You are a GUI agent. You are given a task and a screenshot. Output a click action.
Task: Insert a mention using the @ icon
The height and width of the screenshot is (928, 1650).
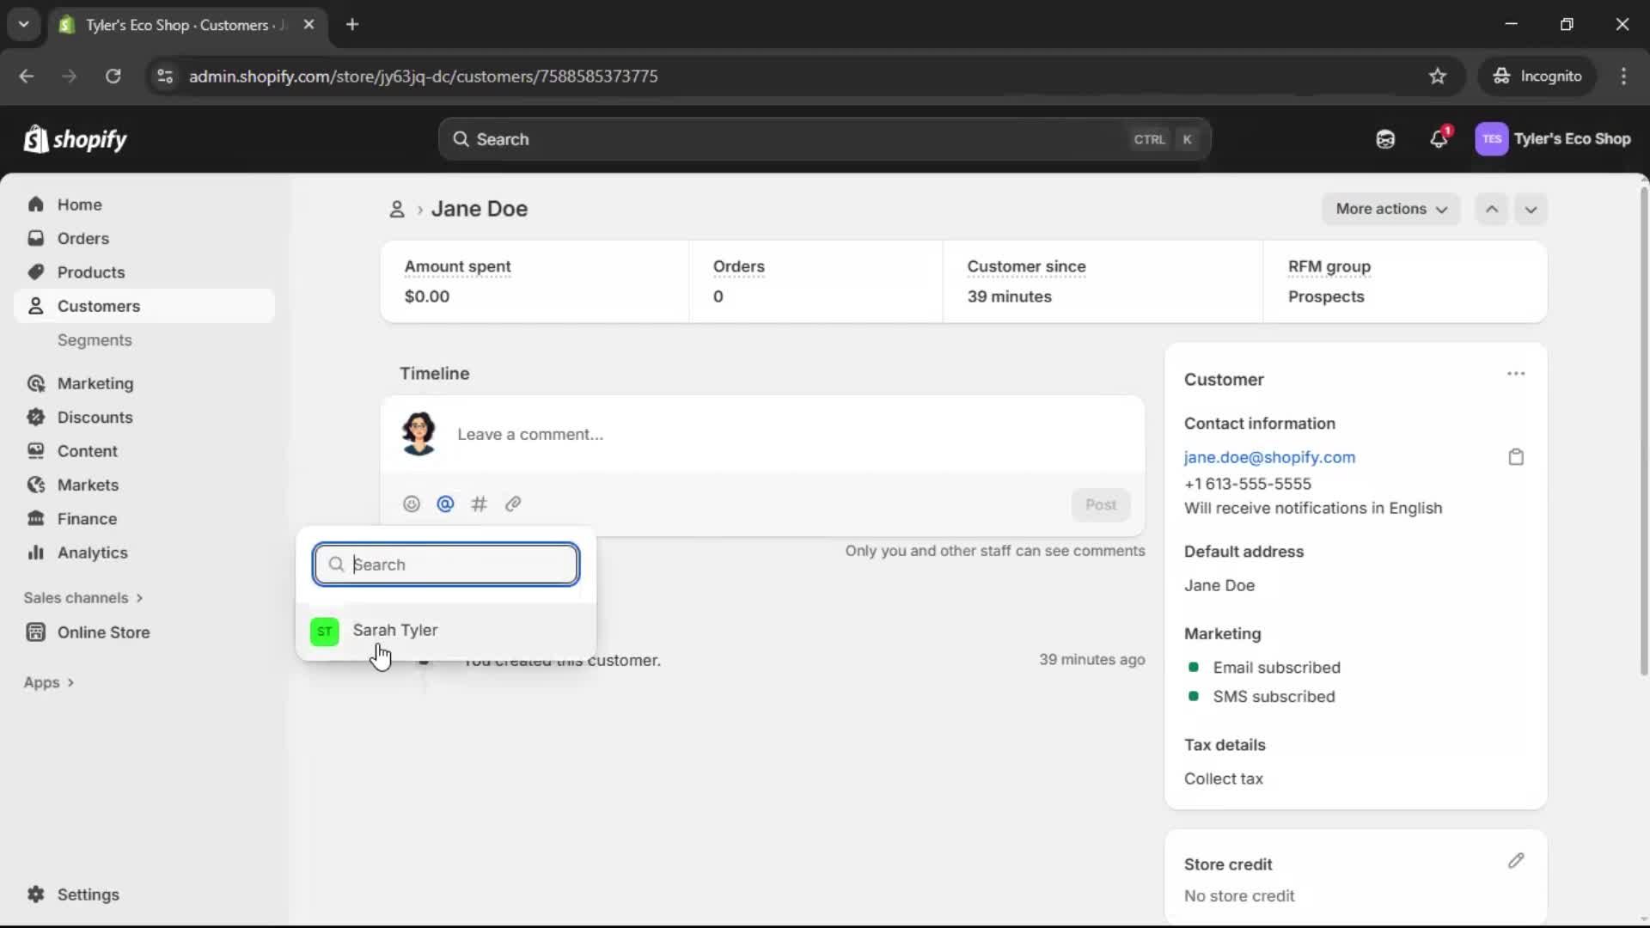point(445,504)
